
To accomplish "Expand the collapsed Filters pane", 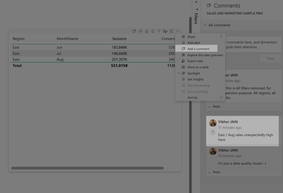I will point(196,2).
